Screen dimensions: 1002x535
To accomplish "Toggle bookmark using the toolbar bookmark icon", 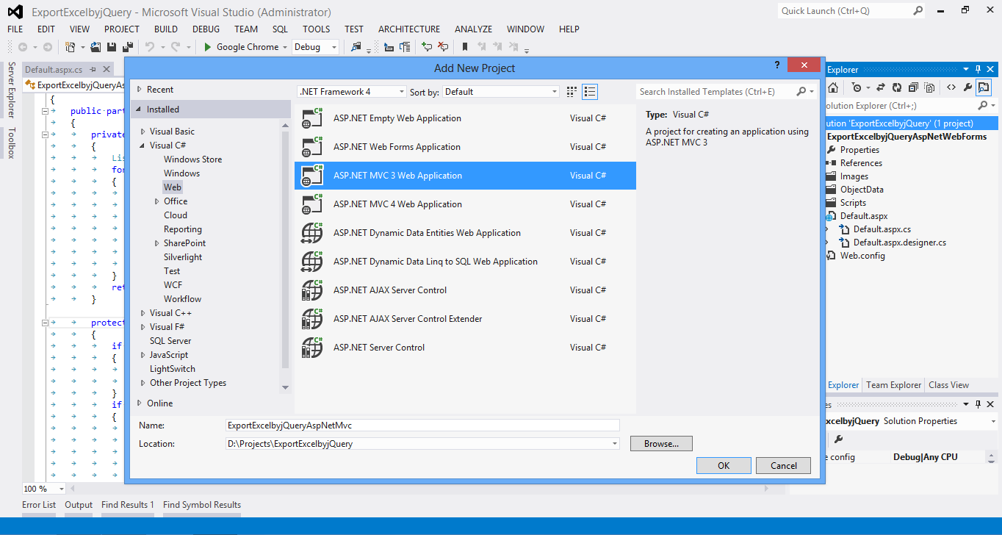I will (465, 47).
